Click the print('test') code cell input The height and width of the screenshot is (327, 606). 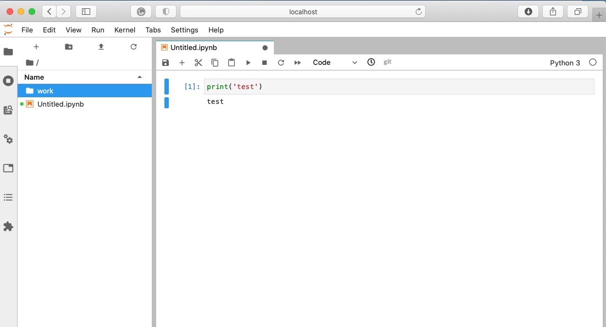pos(399,87)
